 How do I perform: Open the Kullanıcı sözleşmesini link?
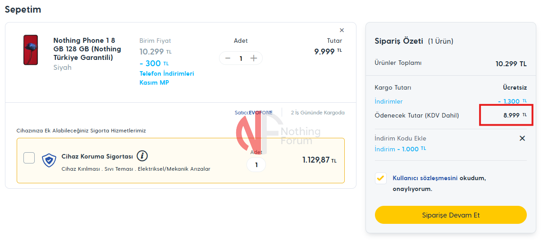click(425, 178)
